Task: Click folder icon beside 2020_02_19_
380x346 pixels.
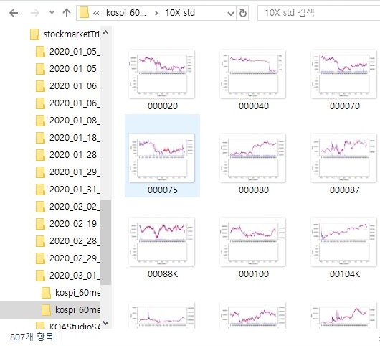Action: point(40,224)
